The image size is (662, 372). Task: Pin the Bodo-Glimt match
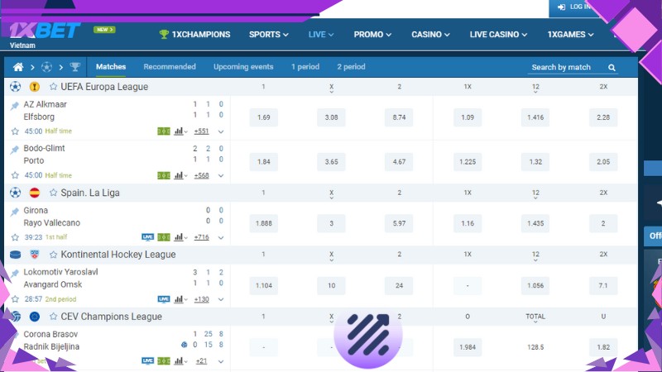pos(15,150)
